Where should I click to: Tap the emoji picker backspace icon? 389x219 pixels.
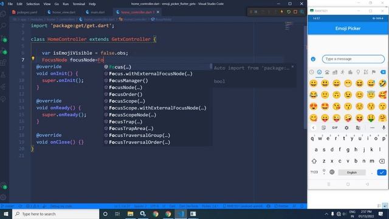[383, 72]
